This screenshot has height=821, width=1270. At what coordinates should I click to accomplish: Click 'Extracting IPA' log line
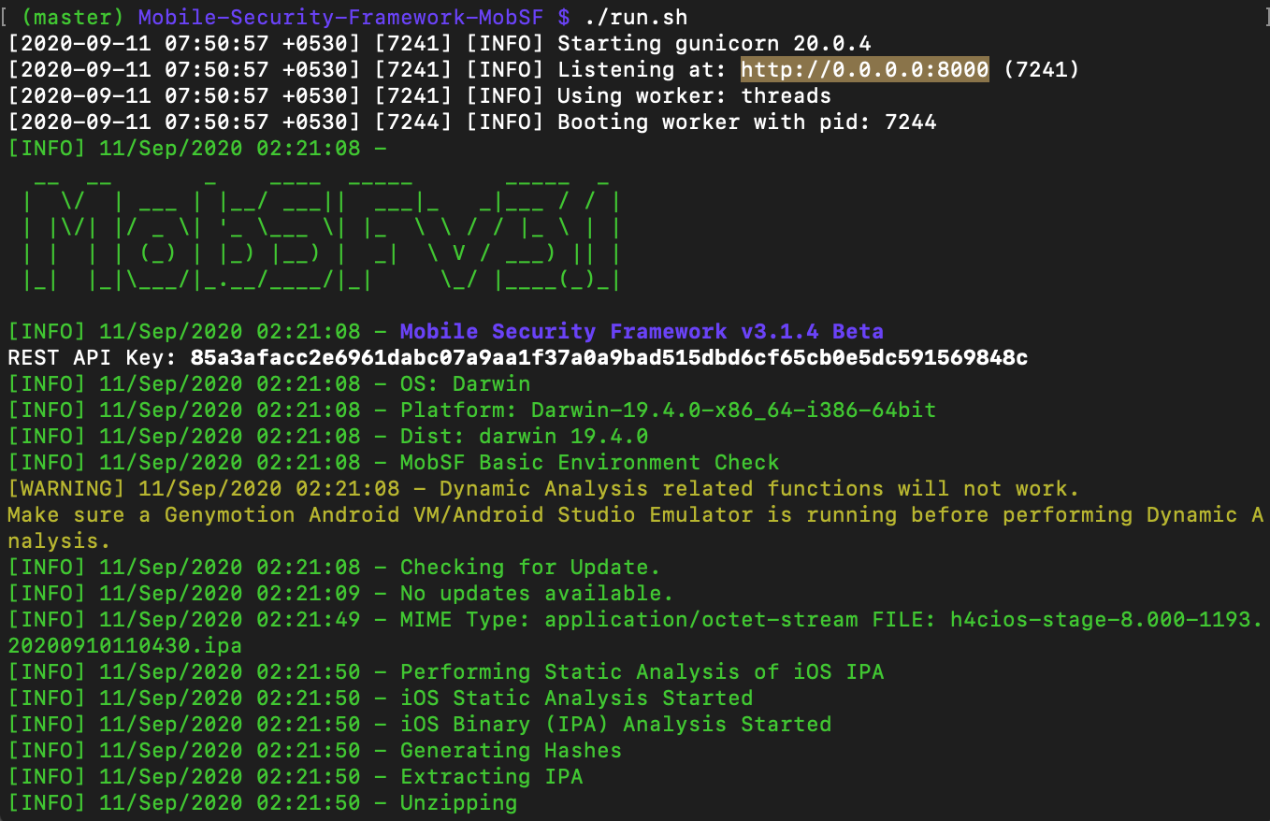(x=492, y=776)
